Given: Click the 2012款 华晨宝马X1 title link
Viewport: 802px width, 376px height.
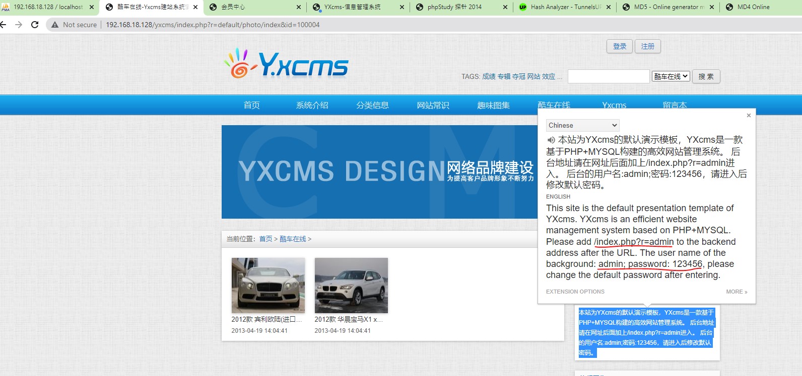Looking at the screenshot, I should [349, 319].
